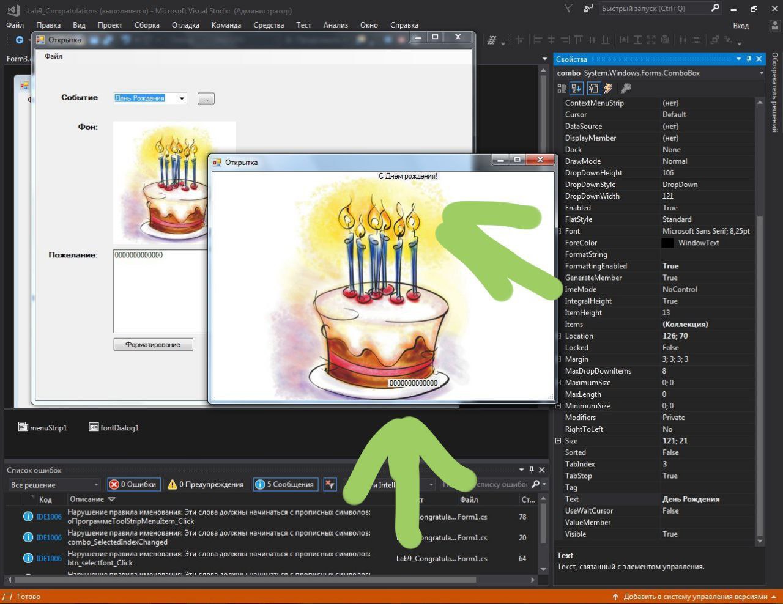783x604 pixels.
Task: Toggle the 0 Предупреждения warnings filter
Action: (206, 485)
